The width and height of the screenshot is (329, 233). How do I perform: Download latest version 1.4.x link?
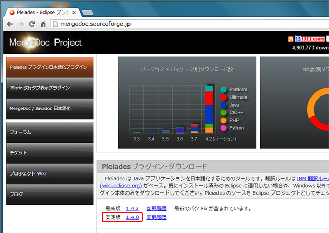[x=132, y=209]
